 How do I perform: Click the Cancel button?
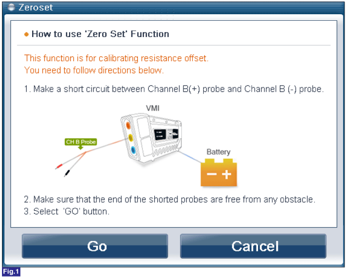pyautogui.click(x=253, y=246)
